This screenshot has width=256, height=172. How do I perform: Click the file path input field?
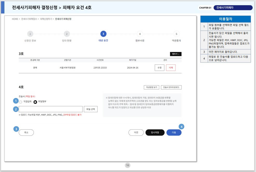pos(50,109)
